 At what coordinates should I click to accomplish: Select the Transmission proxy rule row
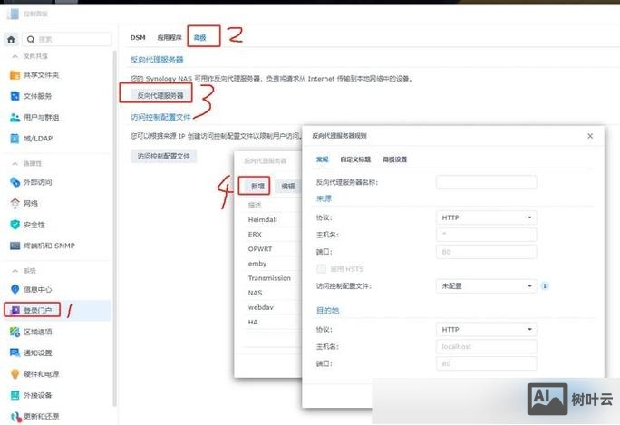[273, 278]
